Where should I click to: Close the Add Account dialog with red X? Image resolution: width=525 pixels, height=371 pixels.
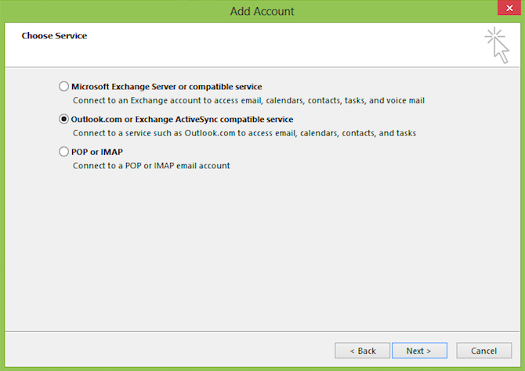[x=509, y=8]
